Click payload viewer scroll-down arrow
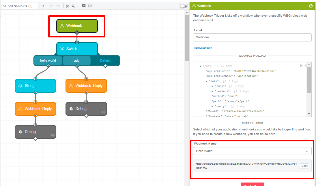This screenshot has width=316, height=186. tap(309, 114)
